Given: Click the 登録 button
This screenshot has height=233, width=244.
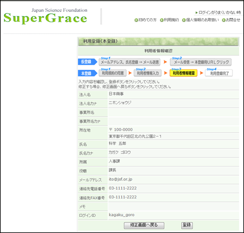Looking at the screenshot, I should (187, 225).
